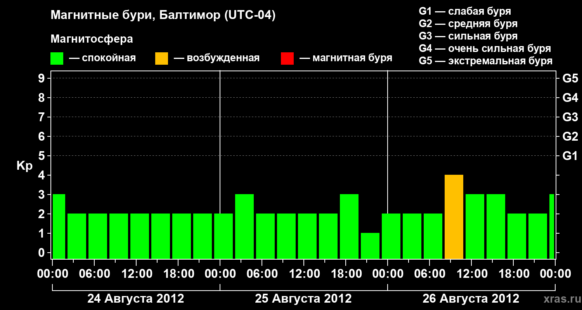The width and height of the screenshot is (582, 310).
Task: Click the 'G4 — очень сильная буря' legend line
Action: 485,48
